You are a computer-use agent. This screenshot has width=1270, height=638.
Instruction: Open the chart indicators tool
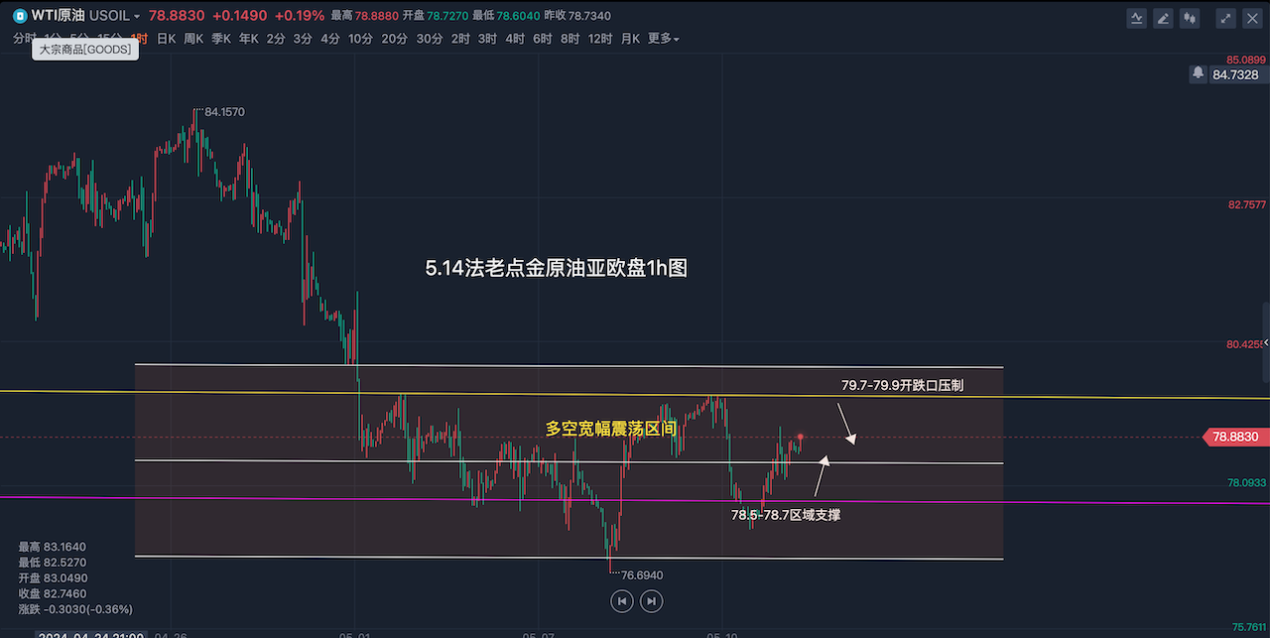coord(1137,18)
